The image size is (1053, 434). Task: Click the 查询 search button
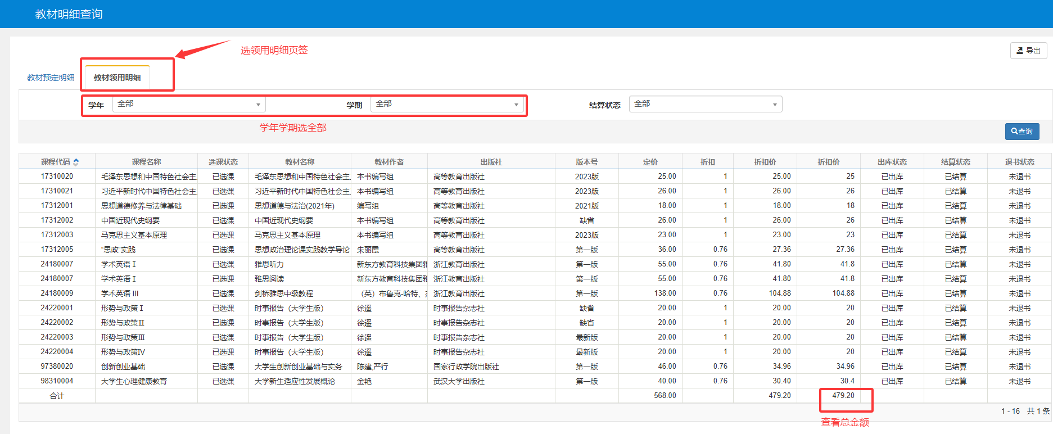pos(1022,132)
